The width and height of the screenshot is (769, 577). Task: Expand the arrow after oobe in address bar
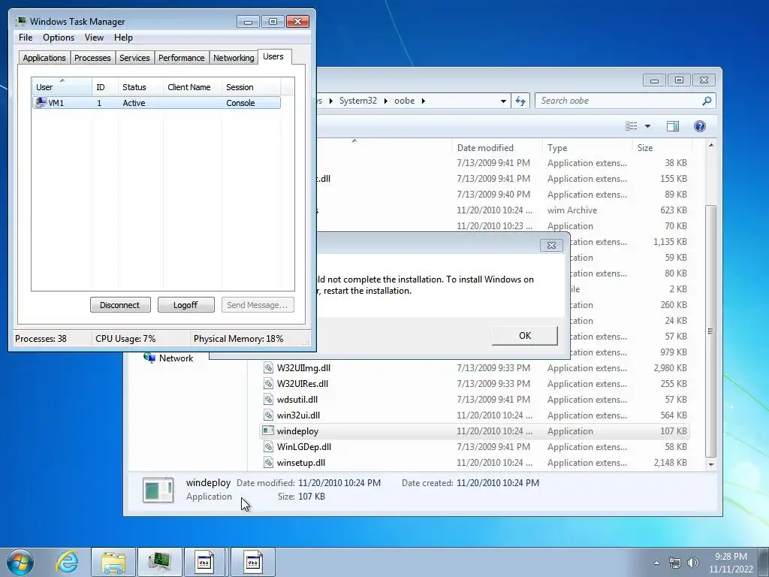(424, 101)
